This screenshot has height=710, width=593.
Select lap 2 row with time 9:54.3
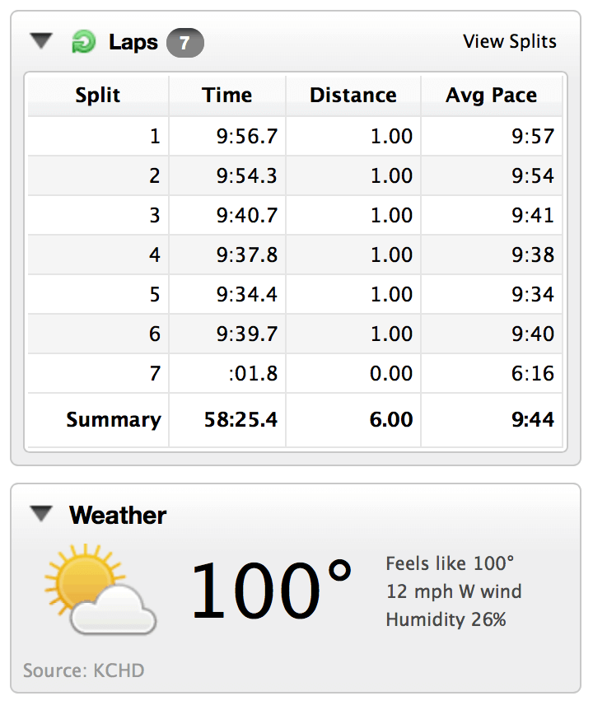pyautogui.click(x=295, y=175)
